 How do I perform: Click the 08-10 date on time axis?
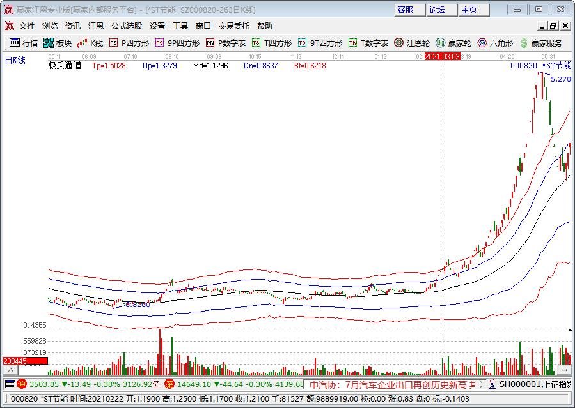click(x=172, y=57)
